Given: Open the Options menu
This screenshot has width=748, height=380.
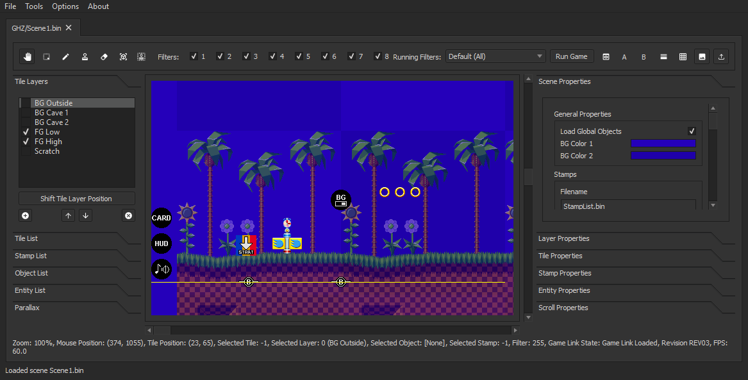Looking at the screenshot, I should (x=65, y=6).
